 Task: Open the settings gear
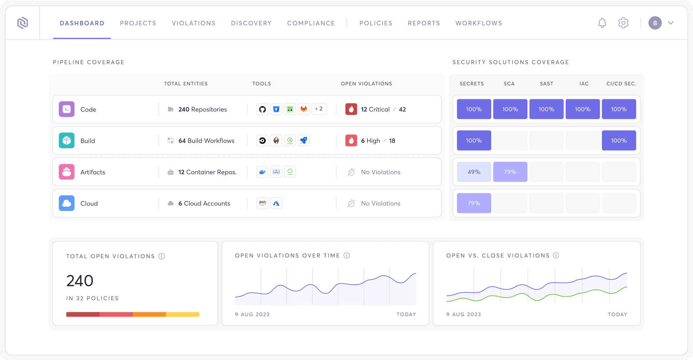click(623, 23)
